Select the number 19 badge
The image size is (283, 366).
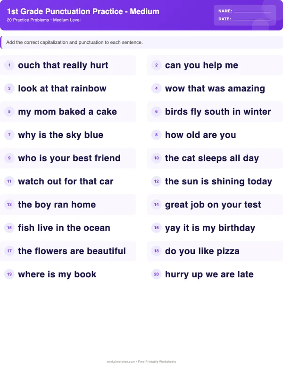tap(9, 274)
